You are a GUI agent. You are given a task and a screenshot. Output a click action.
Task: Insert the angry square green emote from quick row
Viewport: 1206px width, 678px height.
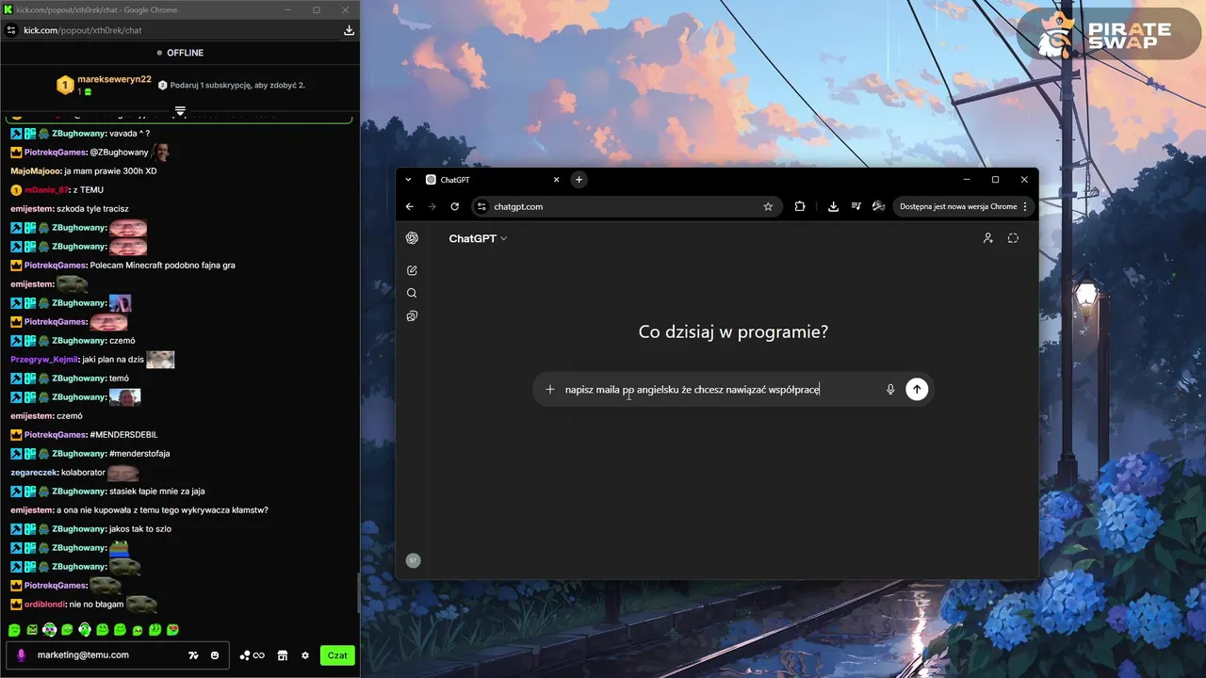pos(32,629)
